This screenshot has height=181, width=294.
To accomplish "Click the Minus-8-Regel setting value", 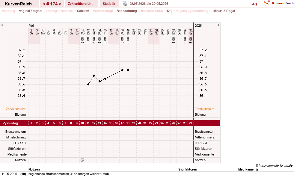I will coord(224,11).
